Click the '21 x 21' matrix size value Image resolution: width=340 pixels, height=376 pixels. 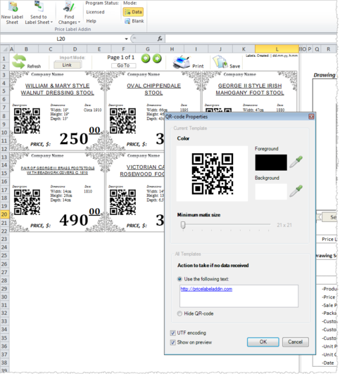pos(284,225)
